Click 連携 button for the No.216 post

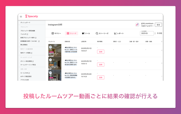pos(101,65)
